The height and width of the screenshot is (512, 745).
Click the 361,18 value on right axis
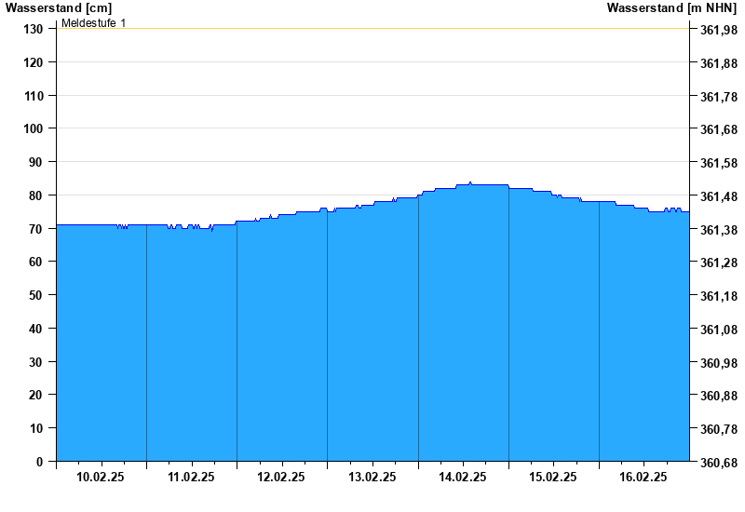(717, 296)
